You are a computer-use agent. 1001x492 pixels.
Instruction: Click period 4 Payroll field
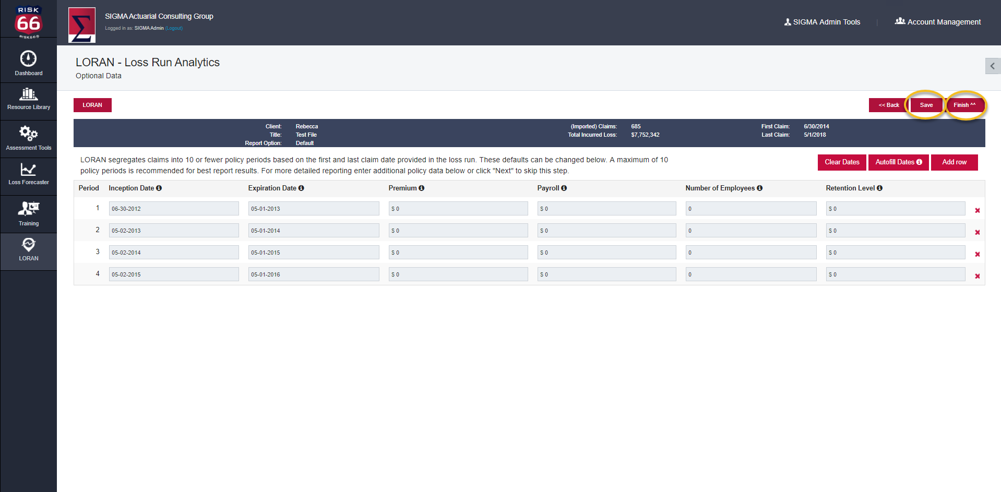click(x=607, y=274)
